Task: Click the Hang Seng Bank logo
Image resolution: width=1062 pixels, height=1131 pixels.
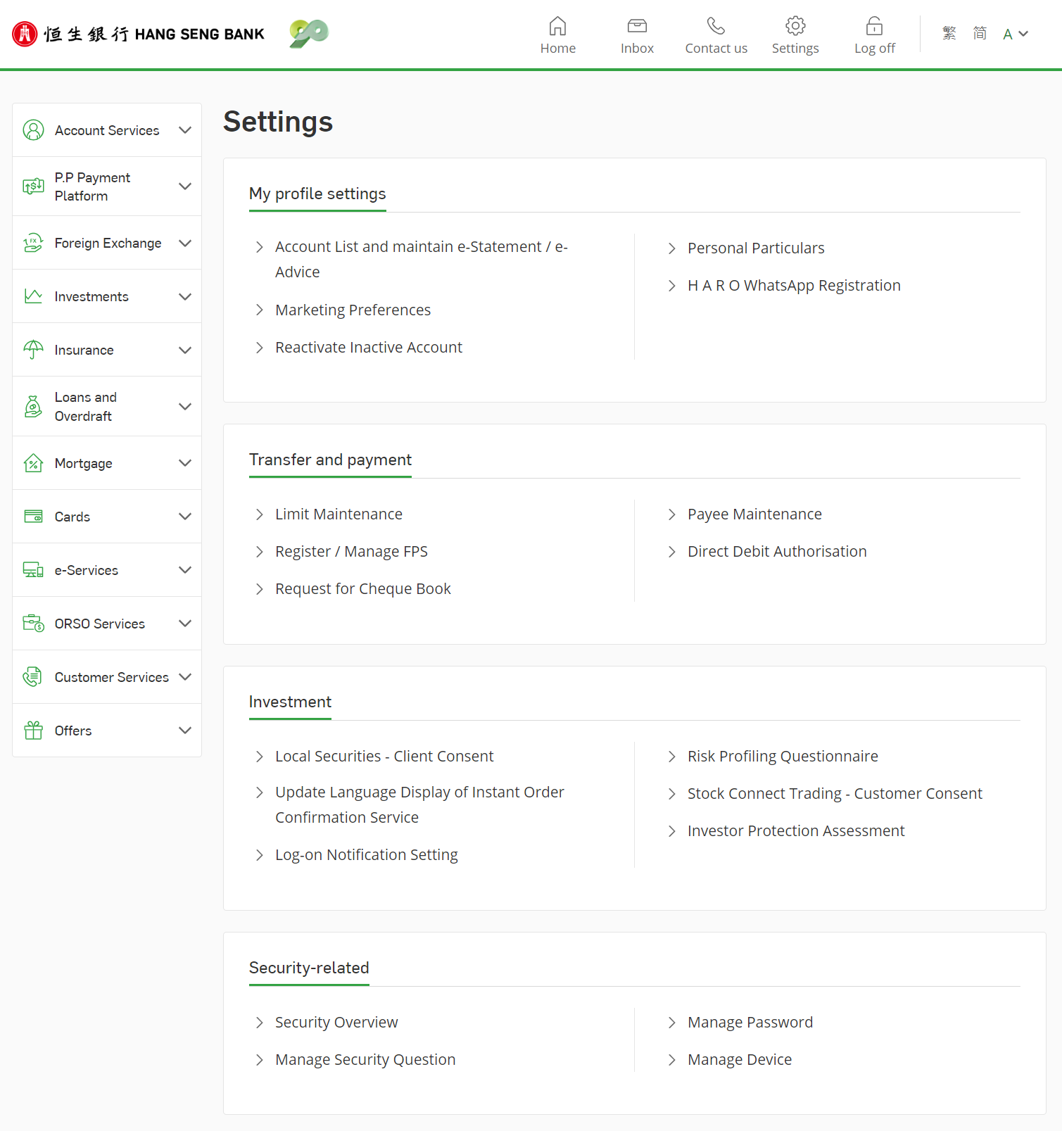Action: (138, 34)
